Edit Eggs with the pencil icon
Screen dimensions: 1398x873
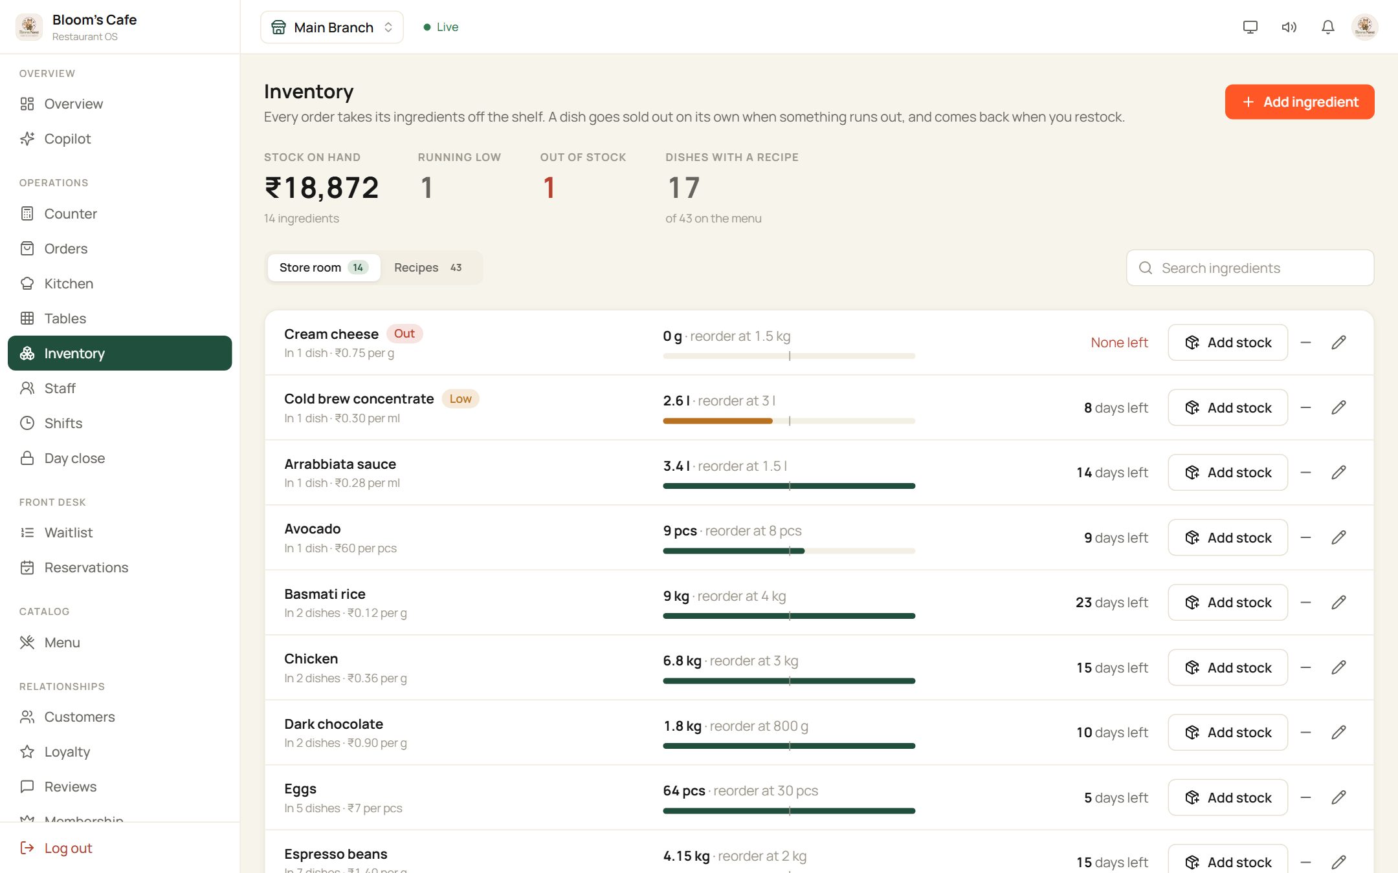click(x=1338, y=797)
